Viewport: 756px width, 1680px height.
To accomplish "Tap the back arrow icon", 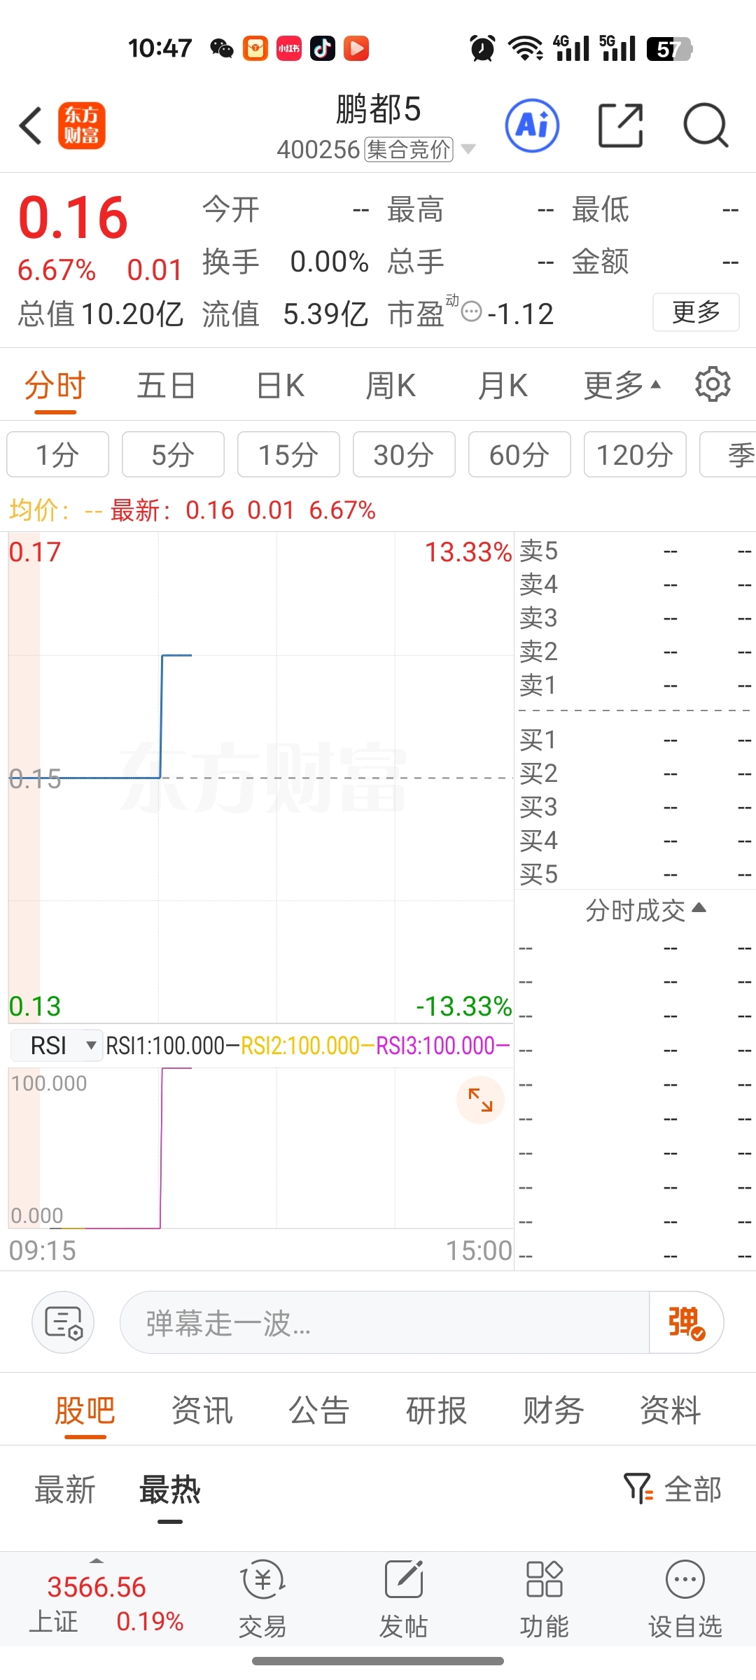I will (x=31, y=126).
